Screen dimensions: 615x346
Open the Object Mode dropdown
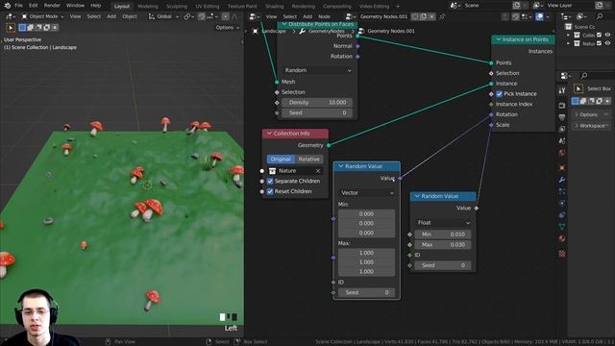42,16
